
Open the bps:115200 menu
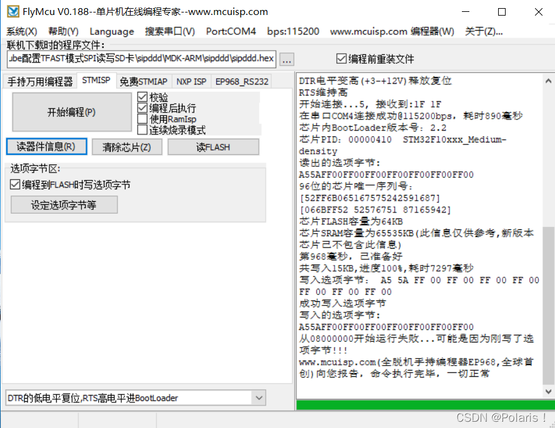pos(293,31)
